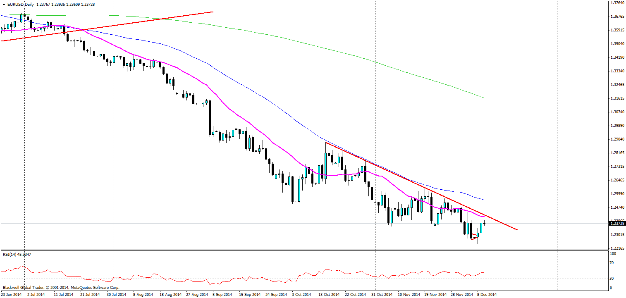Click the RSI(14) 45.3347 indicator label

click(x=17, y=254)
